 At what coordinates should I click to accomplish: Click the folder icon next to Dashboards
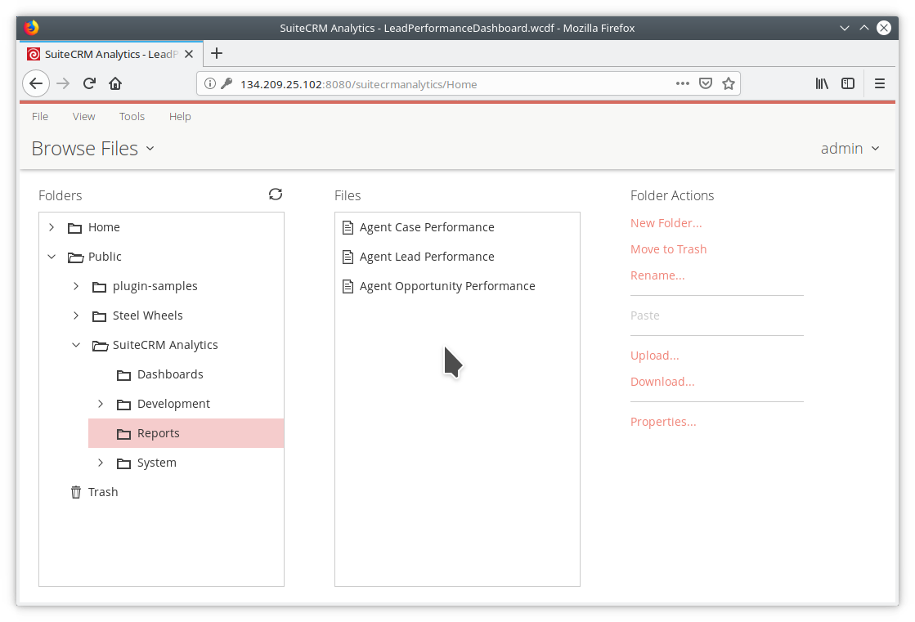[123, 374]
